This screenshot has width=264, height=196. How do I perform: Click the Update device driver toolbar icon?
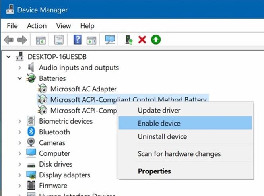(x=129, y=40)
